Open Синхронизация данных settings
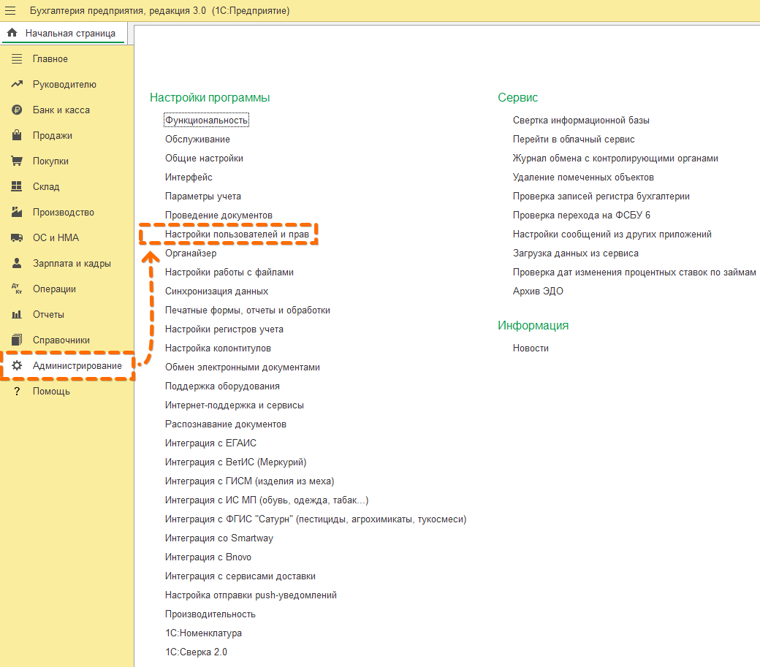 pos(216,291)
